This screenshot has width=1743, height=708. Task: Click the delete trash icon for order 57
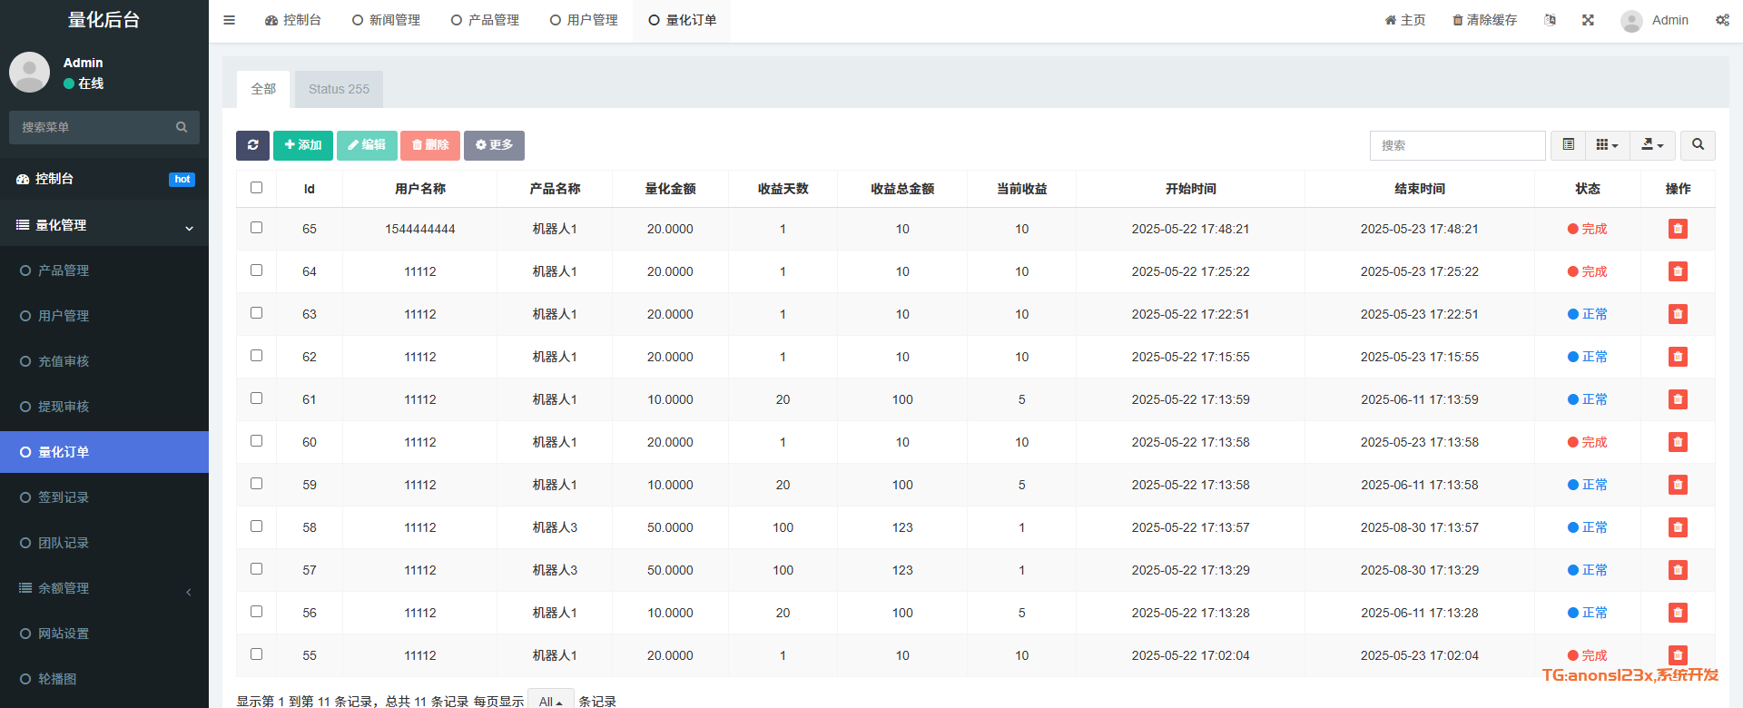click(1678, 570)
